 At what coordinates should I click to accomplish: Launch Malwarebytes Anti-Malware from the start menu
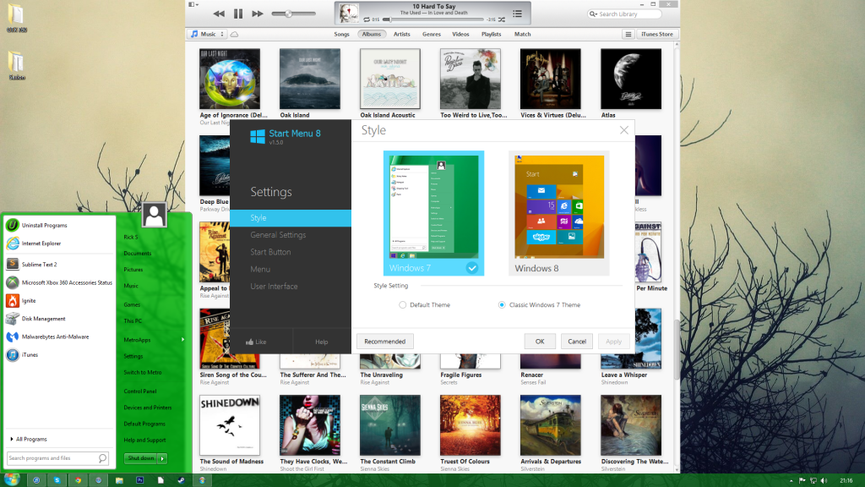(59, 337)
